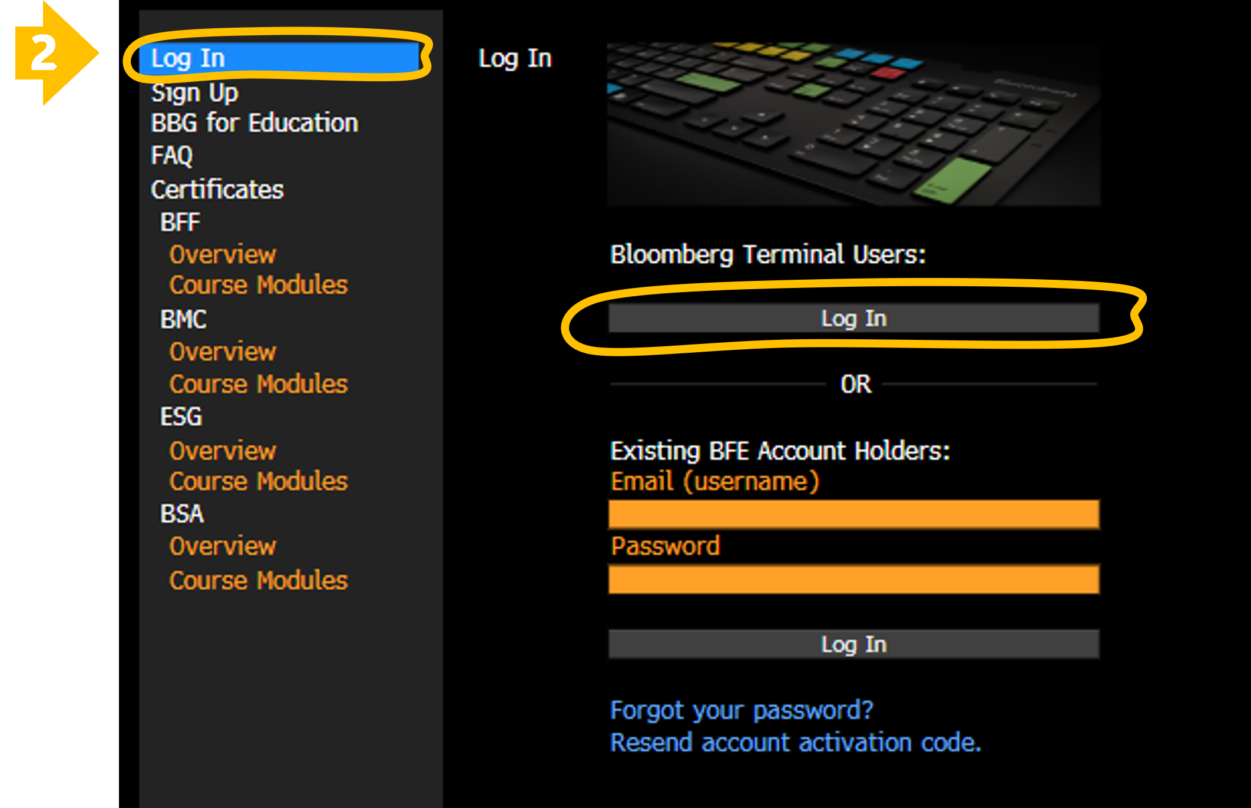Open Sign Up from the sidebar
This screenshot has height=808, width=1251.
(x=194, y=93)
